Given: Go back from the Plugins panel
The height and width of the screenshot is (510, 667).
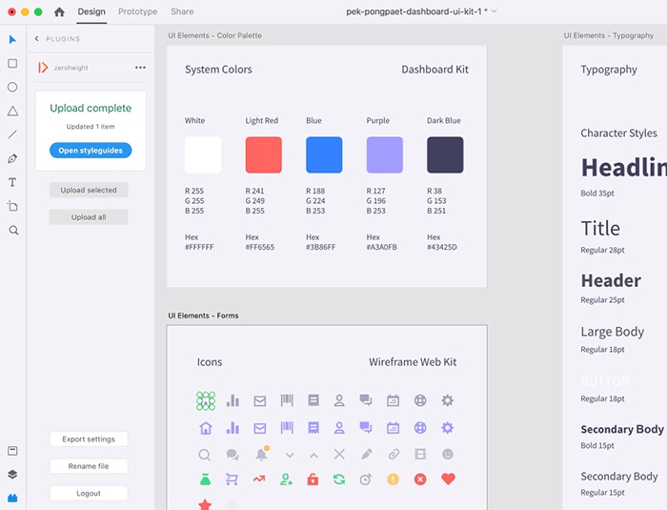Looking at the screenshot, I should (x=36, y=39).
